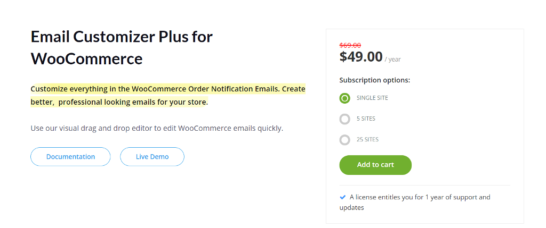
Task: Select the Single Site radio button
Action: [x=344, y=98]
